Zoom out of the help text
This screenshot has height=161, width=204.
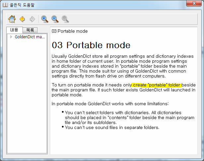(x=55, y=19)
